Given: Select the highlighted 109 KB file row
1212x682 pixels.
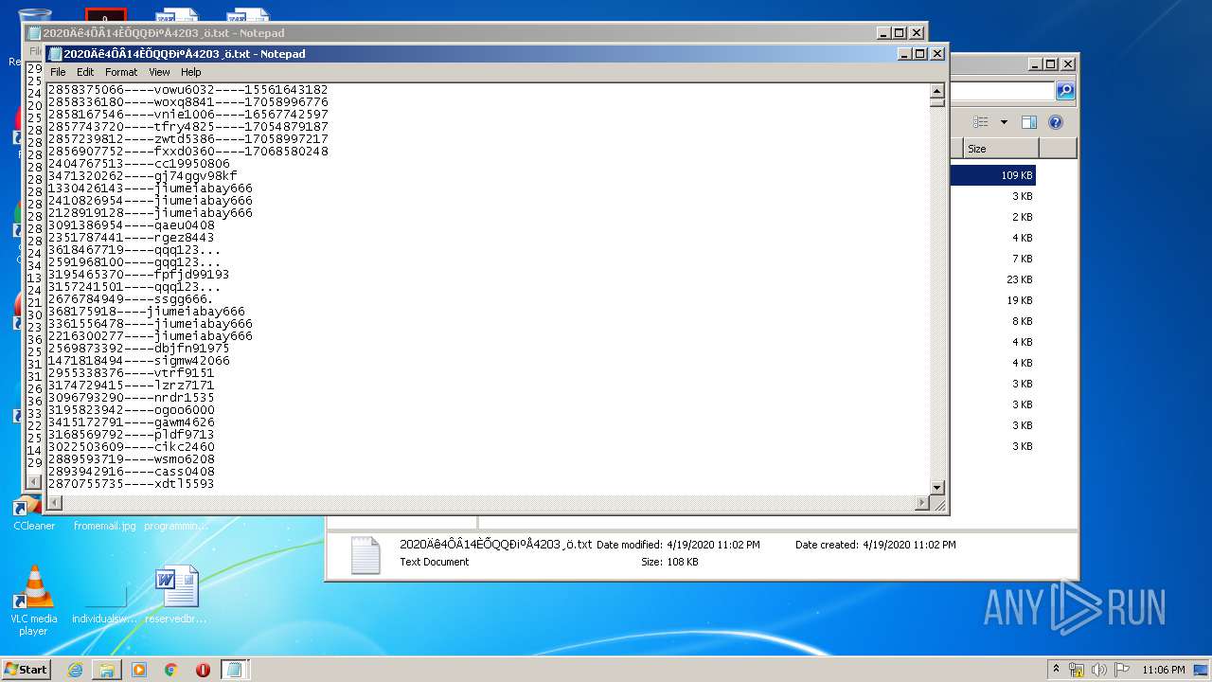Looking at the screenshot, I should point(993,175).
